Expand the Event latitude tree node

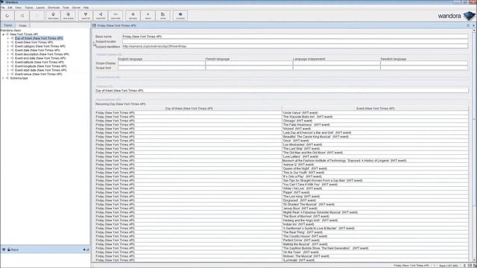(8, 62)
